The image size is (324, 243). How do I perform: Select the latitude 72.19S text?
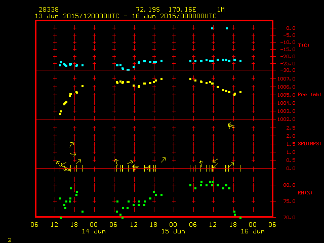148,10
